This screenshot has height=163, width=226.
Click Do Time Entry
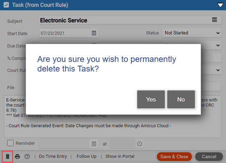53,156
